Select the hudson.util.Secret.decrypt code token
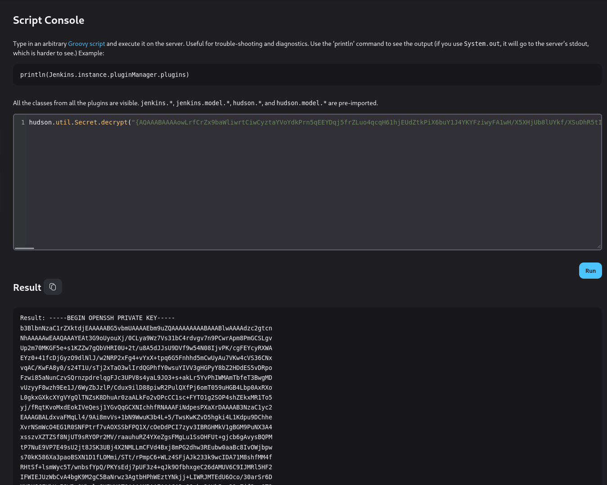This screenshot has height=485, width=607. point(76,122)
